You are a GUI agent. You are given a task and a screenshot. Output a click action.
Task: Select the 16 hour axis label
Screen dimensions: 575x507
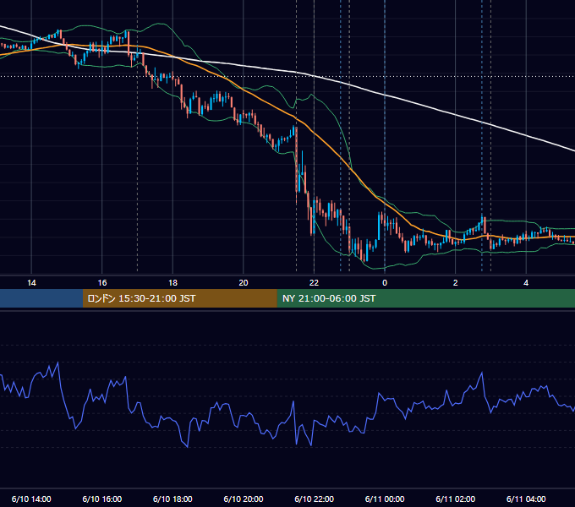tap(102, 283)
